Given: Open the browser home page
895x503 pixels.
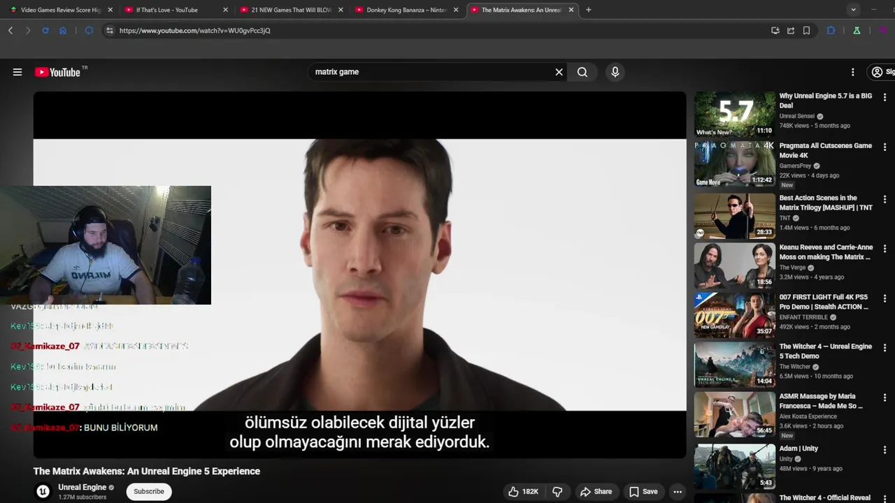Looking at the screenshot, I should [63, 31].
